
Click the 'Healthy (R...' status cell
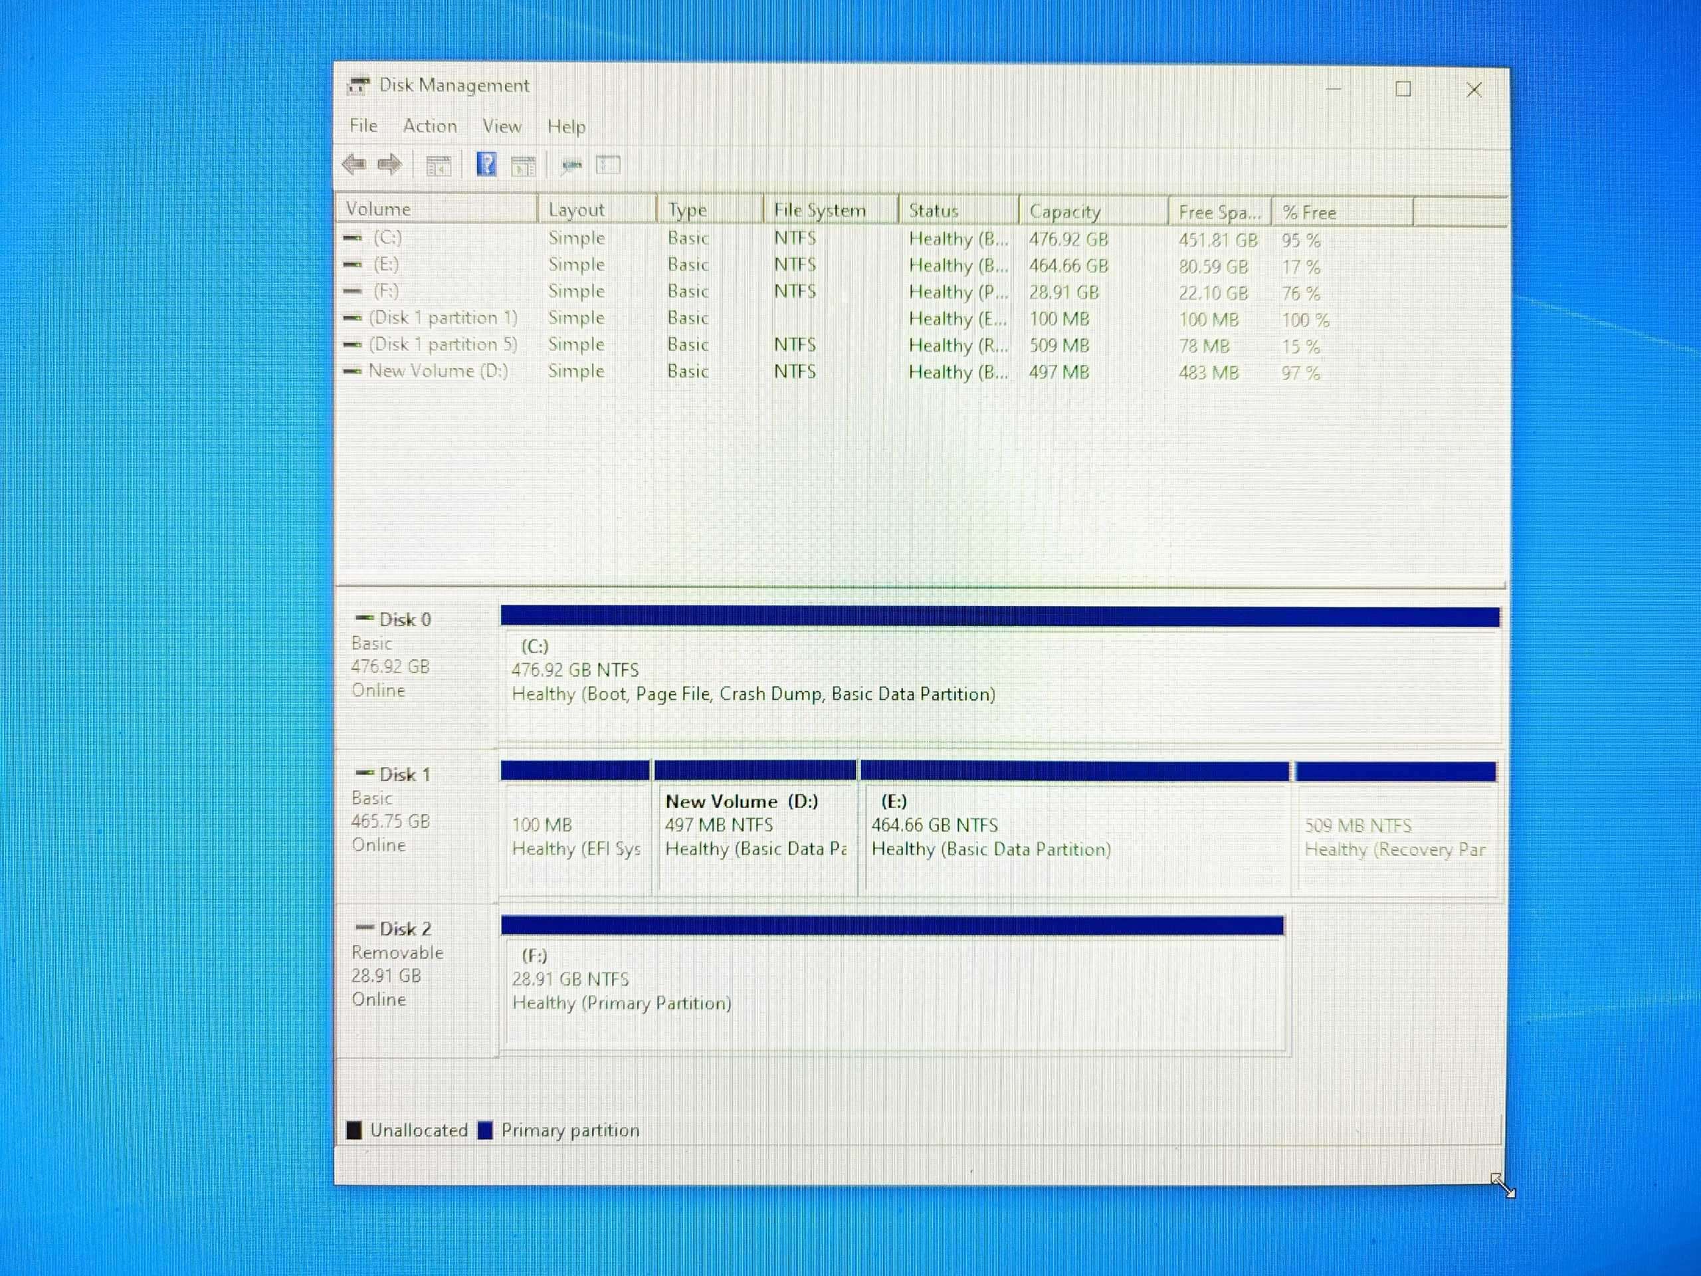click(x=957, y=346)
